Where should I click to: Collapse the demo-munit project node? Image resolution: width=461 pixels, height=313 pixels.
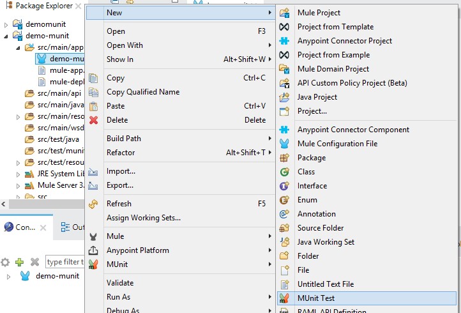coord(6,36)
